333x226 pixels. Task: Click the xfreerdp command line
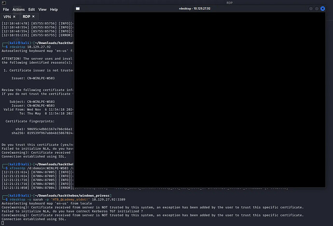pos(42,168)
